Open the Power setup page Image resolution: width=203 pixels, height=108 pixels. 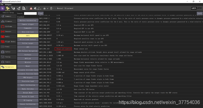click(8, 47)
